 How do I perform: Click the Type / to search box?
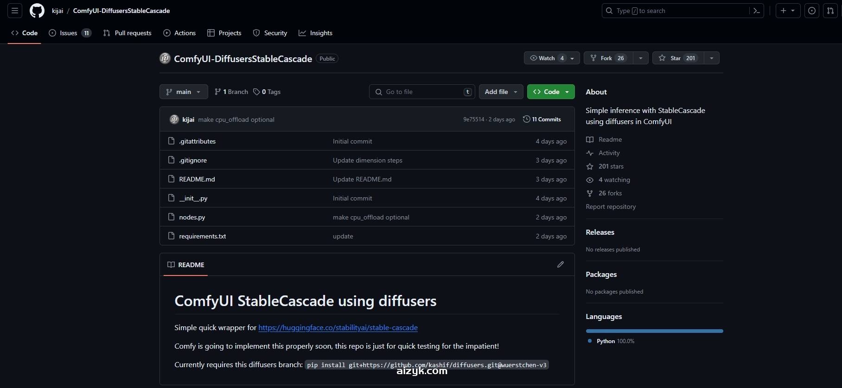[x=675, y=11]
